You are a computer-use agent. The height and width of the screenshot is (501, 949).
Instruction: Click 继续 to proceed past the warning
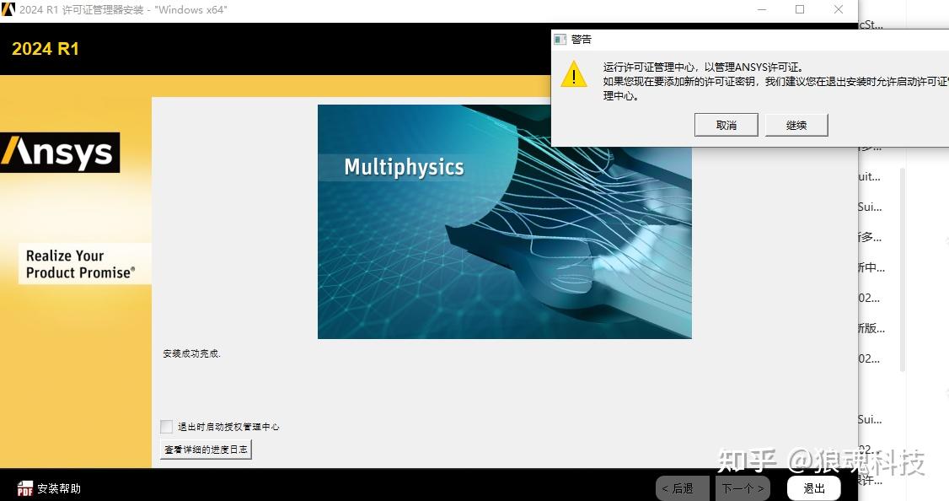[x=796, y=124]
